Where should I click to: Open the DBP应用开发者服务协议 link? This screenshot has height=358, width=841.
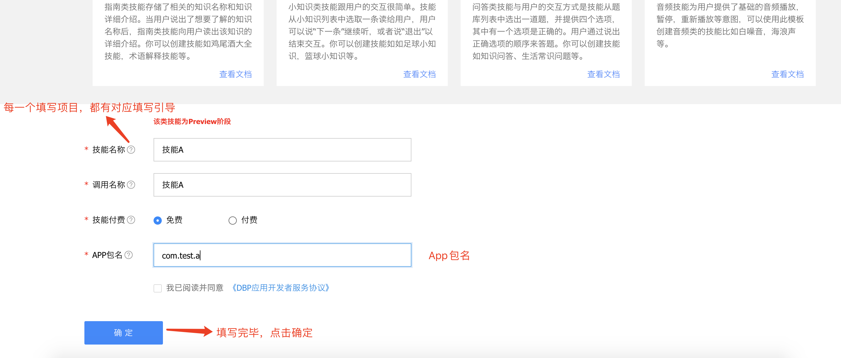(280, 288)
